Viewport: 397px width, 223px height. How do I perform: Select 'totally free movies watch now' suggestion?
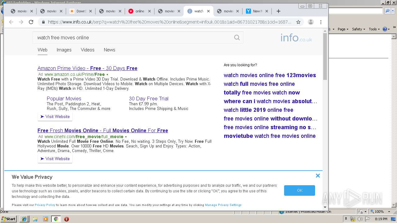262,93
